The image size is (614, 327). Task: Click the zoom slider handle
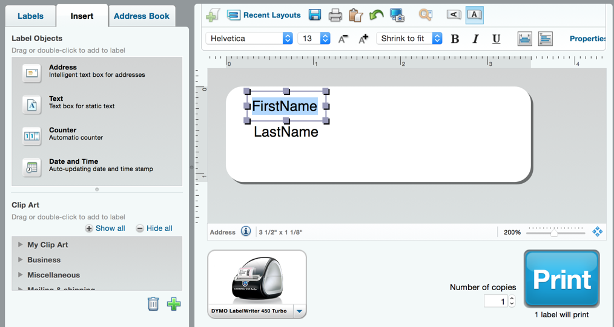click(x=554, y=233)
